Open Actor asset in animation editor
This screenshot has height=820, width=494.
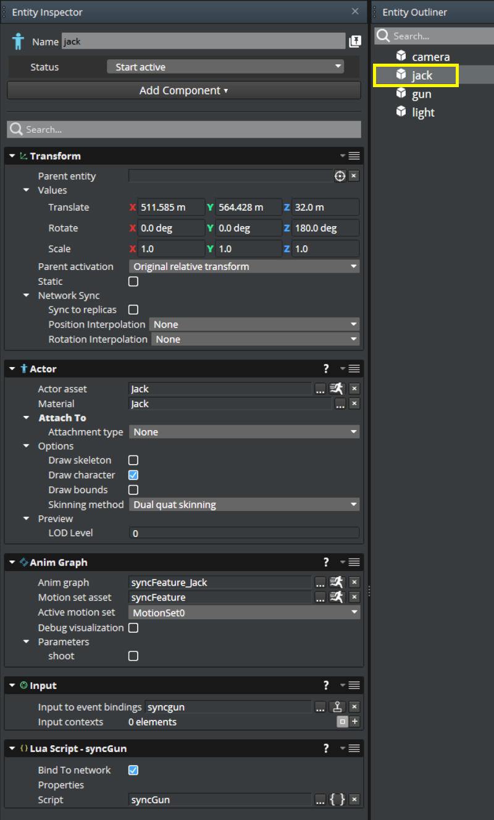[x=337, y=389]
